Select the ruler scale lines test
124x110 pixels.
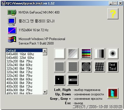click(x=73, y=80)
